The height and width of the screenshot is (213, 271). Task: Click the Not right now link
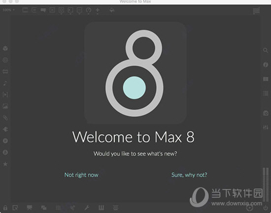click(x=81, y=175)
